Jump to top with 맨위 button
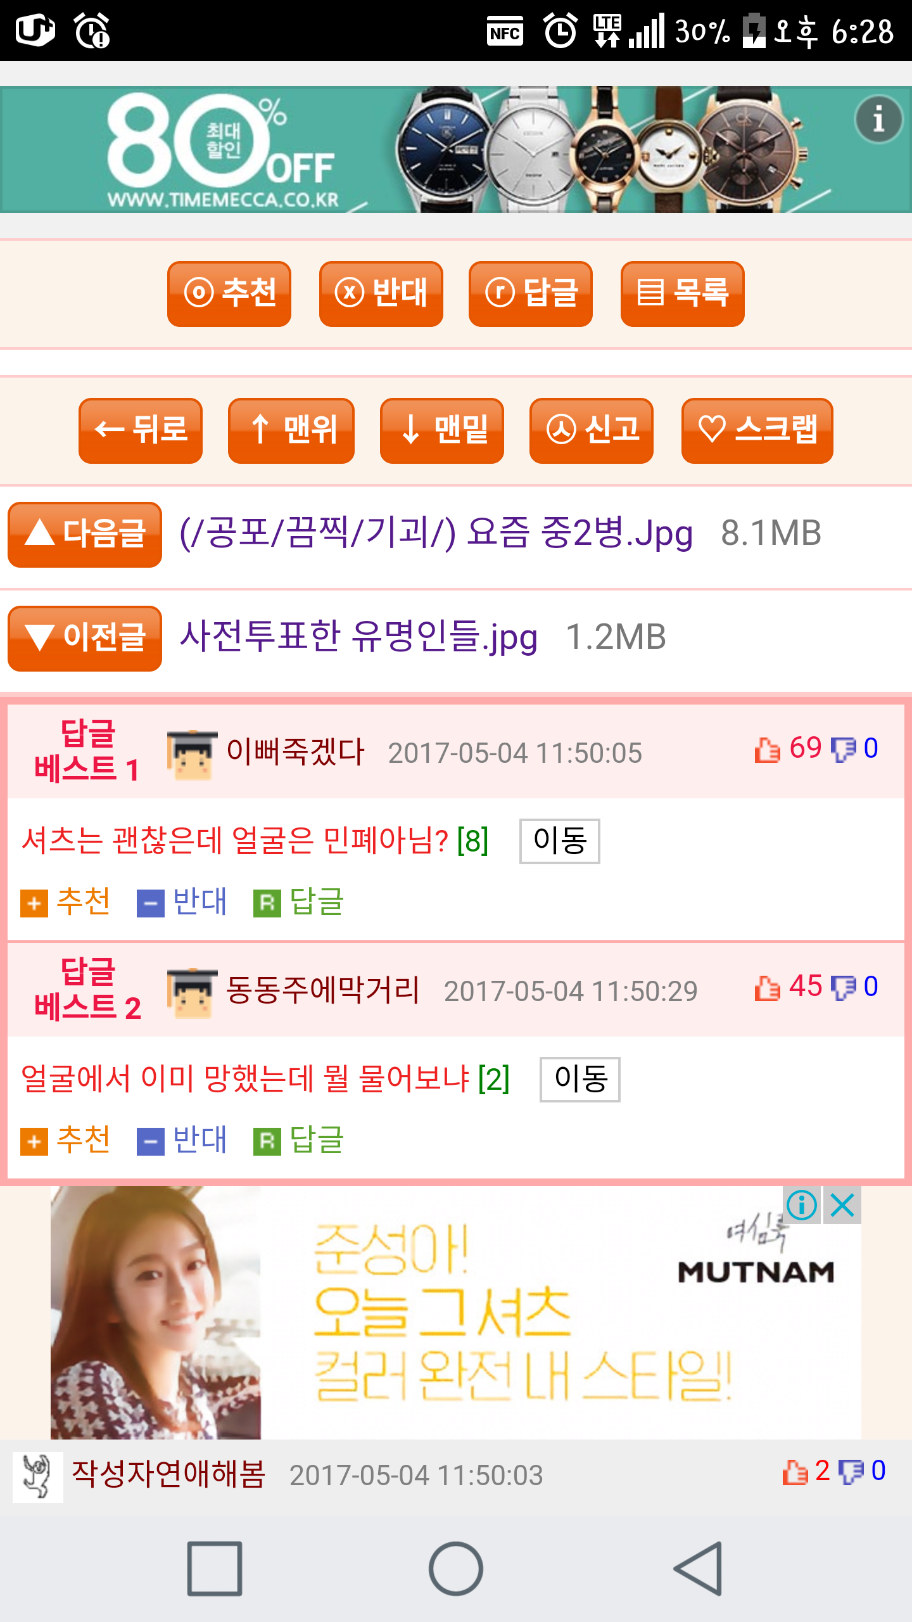The image size is (912, 1622). 291,430
